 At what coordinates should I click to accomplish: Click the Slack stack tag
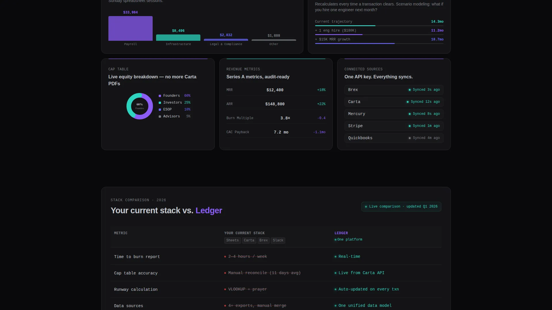[x=278, y=241]
